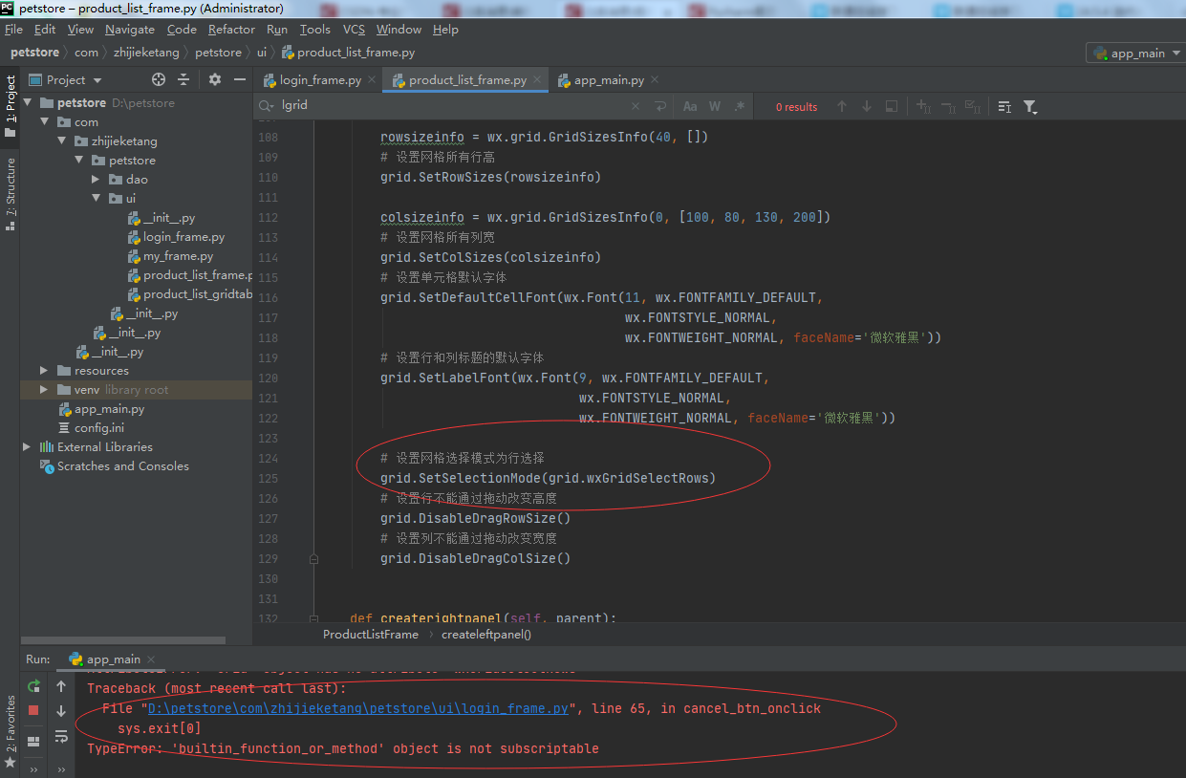Click petstore root in navigation breadcrumb
Viewport: 1186px width, 778px height.
click(x=35, y=53)
